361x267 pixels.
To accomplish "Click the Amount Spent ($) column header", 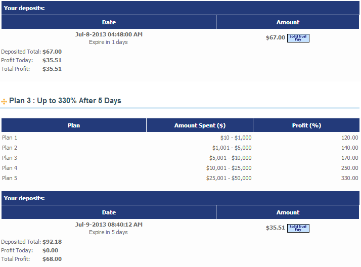I will pos(200,125).
